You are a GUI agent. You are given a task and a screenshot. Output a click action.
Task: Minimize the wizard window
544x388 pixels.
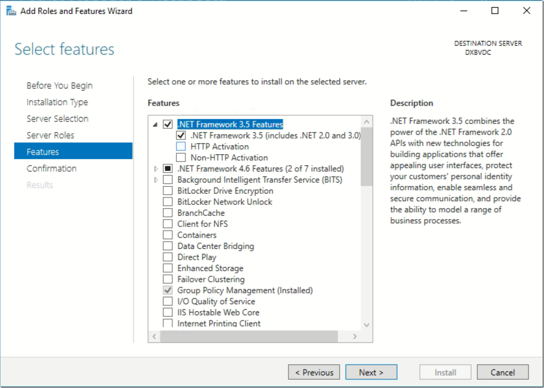pyautogui.click(x=464, y=11)
